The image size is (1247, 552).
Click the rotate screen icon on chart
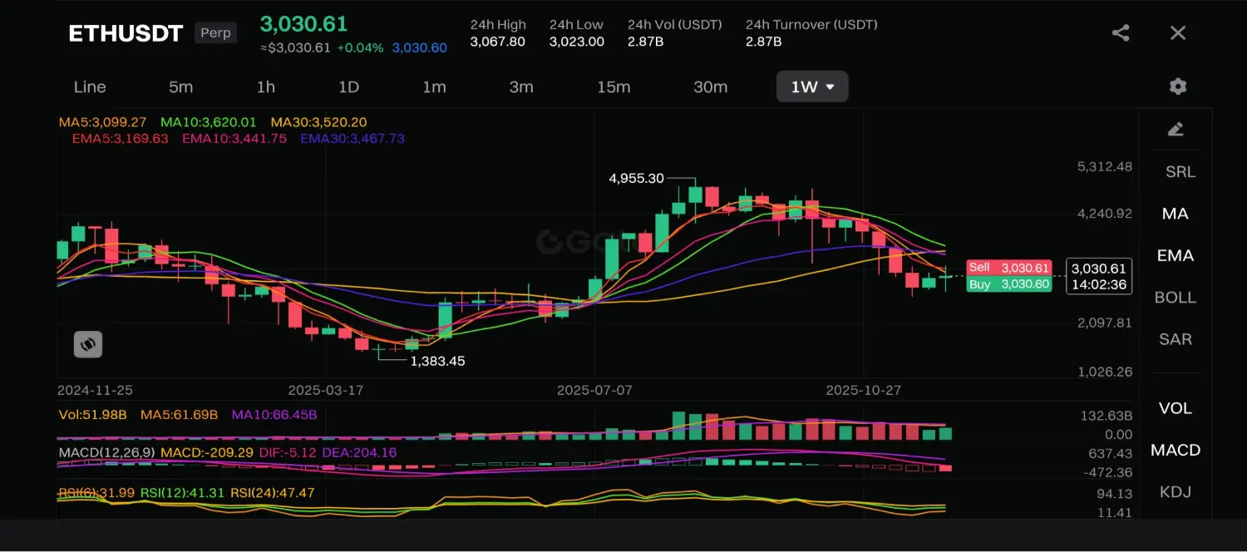click(x=88, y=343)
